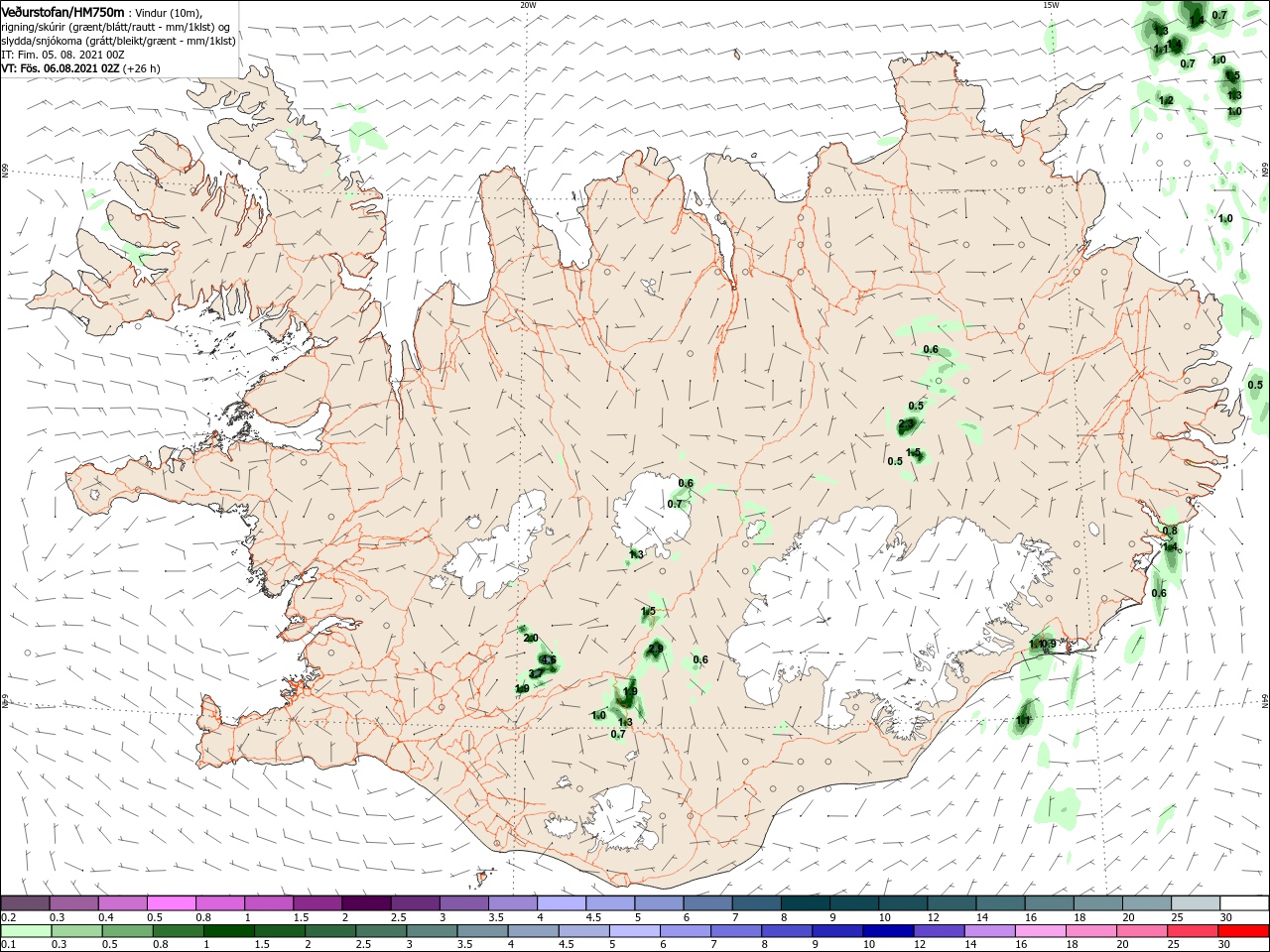Click the 0.1 label under rain legend

[x=9, y=945]
